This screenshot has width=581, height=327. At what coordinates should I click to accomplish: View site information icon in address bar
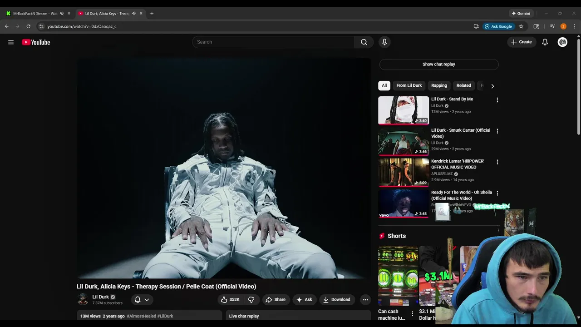pyautogui.click(x=41, y=26)
